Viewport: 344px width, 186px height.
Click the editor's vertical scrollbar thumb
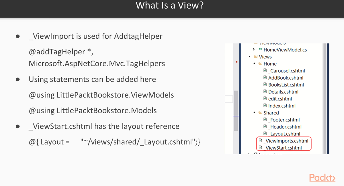(236, 110)
